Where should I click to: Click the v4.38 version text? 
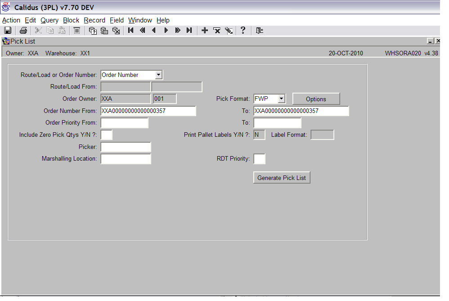click(x=431, y=53)
